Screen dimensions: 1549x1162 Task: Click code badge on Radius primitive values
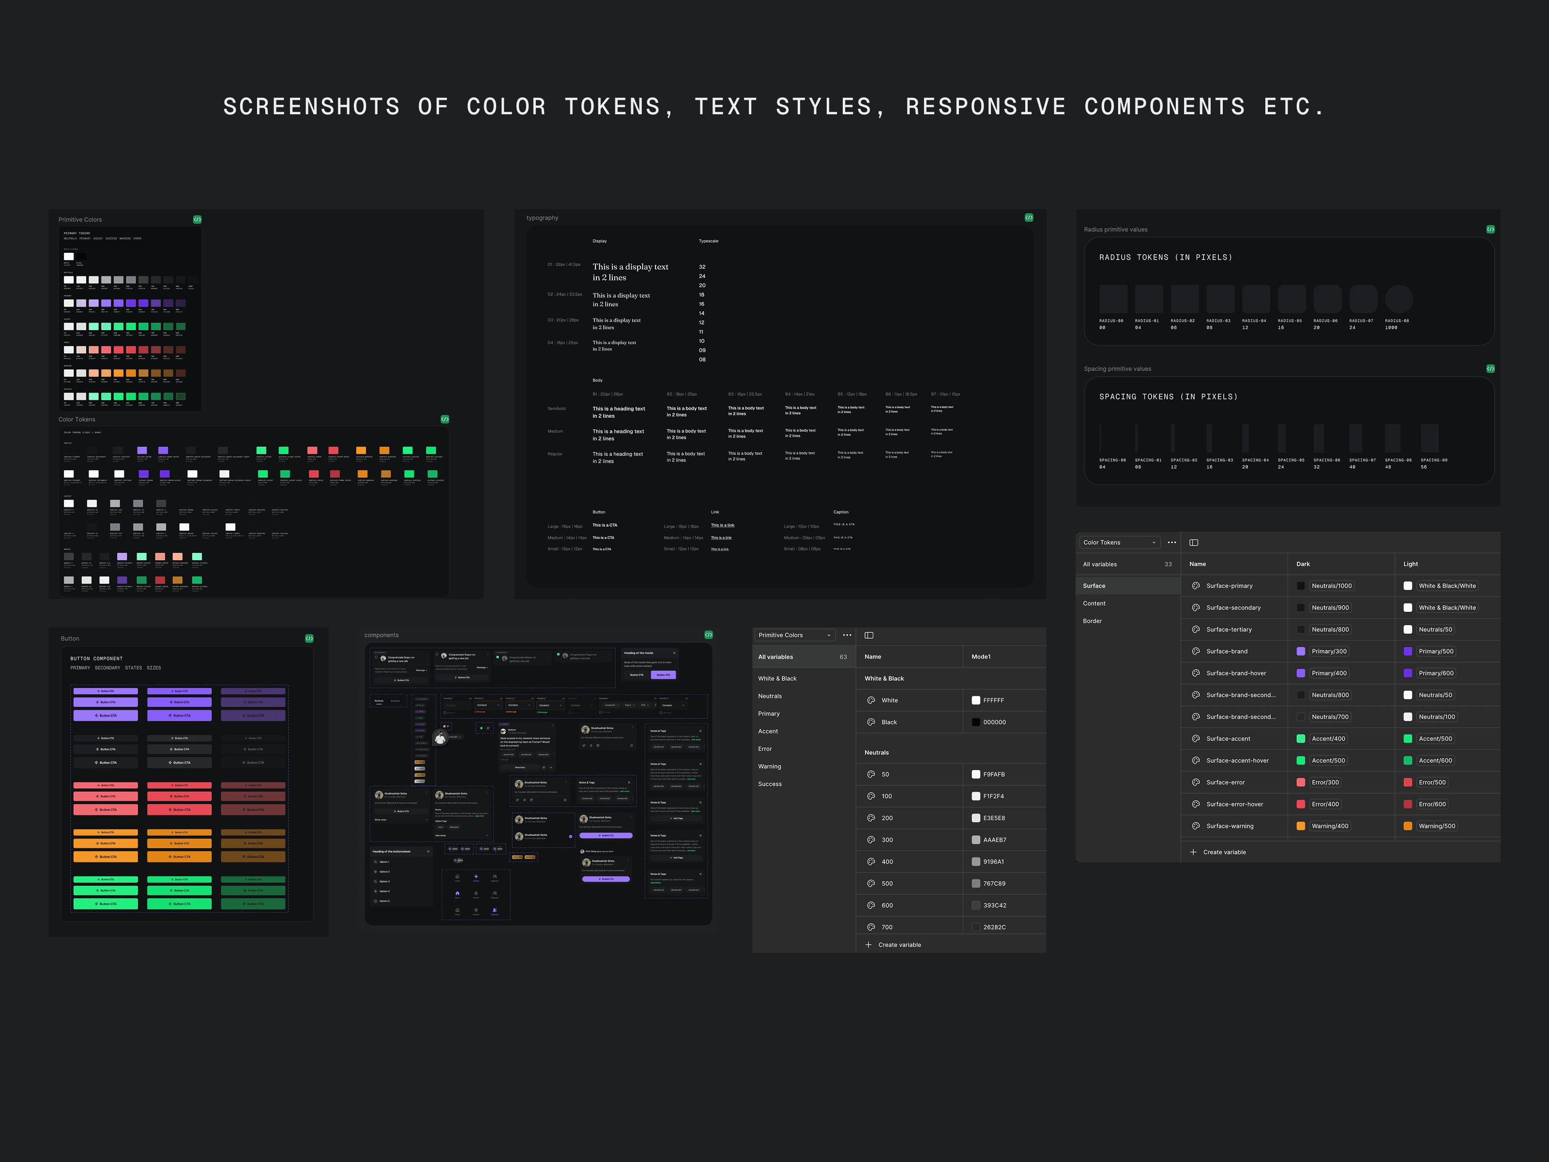tap(1491, 229)
